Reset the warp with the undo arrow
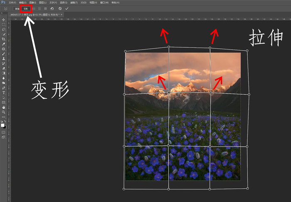 (x=52, y=8)
